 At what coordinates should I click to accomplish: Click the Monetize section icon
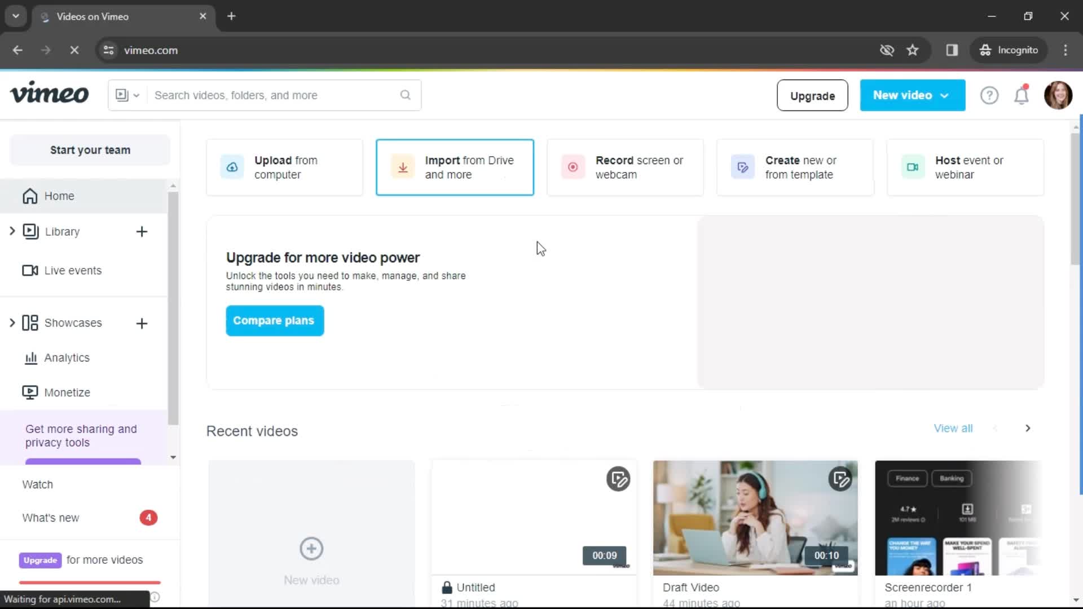(30, 392)
